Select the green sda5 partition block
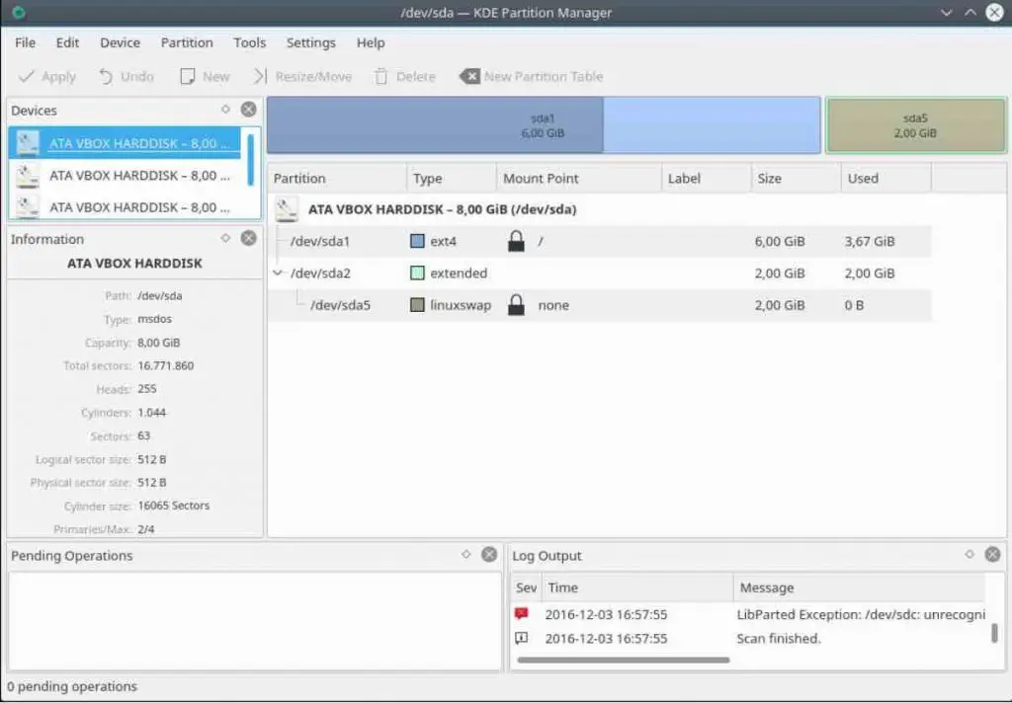The width and height of the screenshot is (1012, 703). coord(915,124)
